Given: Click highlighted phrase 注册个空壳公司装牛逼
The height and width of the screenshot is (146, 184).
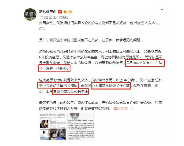Looking at the screenshot, I should click(70, 91).
